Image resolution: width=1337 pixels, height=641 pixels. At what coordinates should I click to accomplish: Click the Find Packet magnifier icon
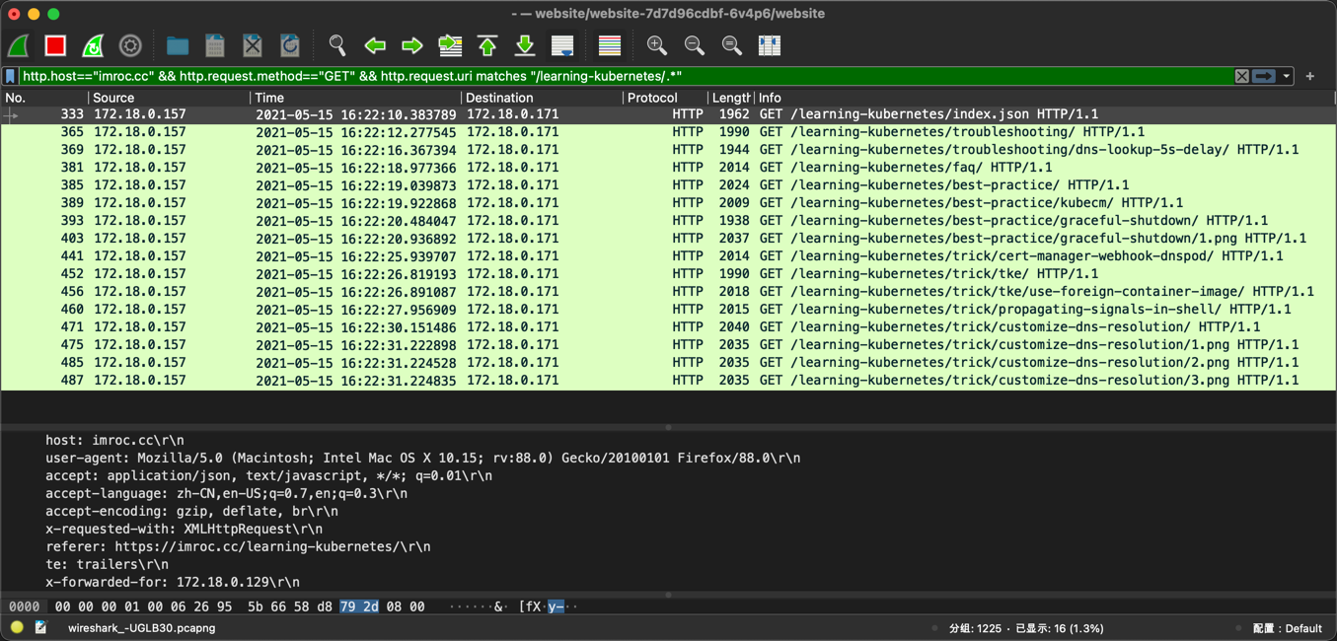point(337,45)
